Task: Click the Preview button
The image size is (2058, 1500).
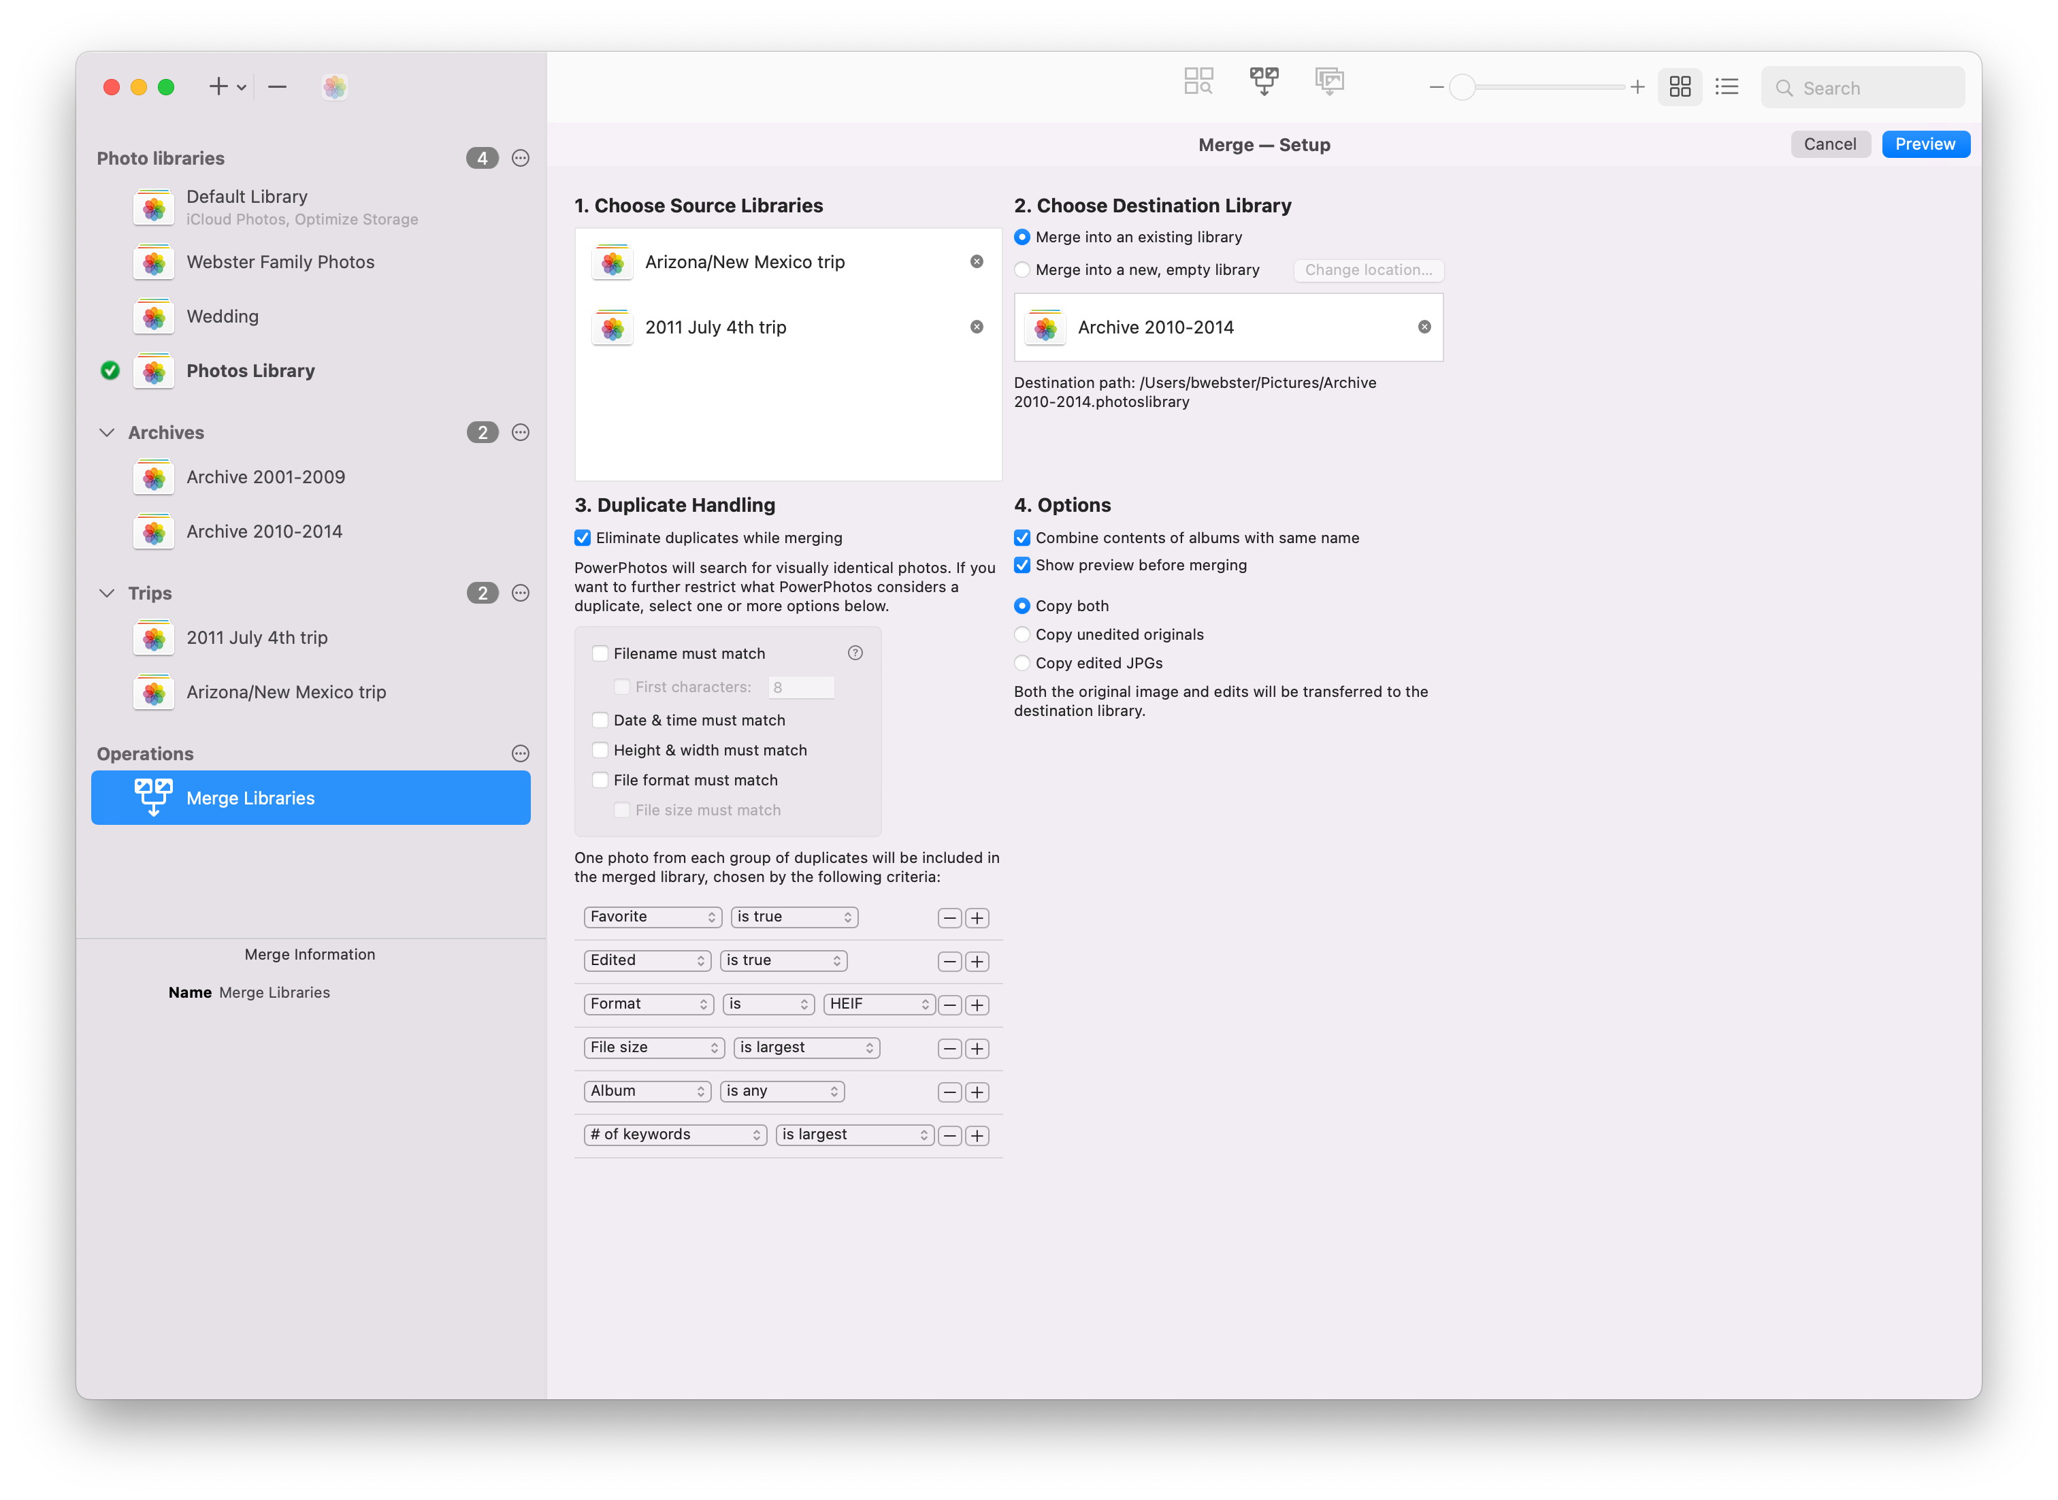Action: [x=1924, y=144]
